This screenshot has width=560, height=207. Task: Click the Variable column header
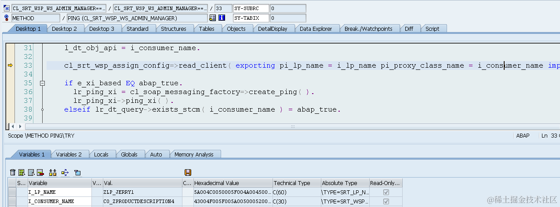(x=59, y=183)
